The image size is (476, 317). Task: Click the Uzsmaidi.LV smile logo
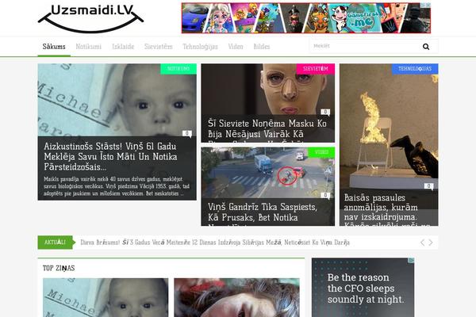pyautogui.click(x=90, y=18)
